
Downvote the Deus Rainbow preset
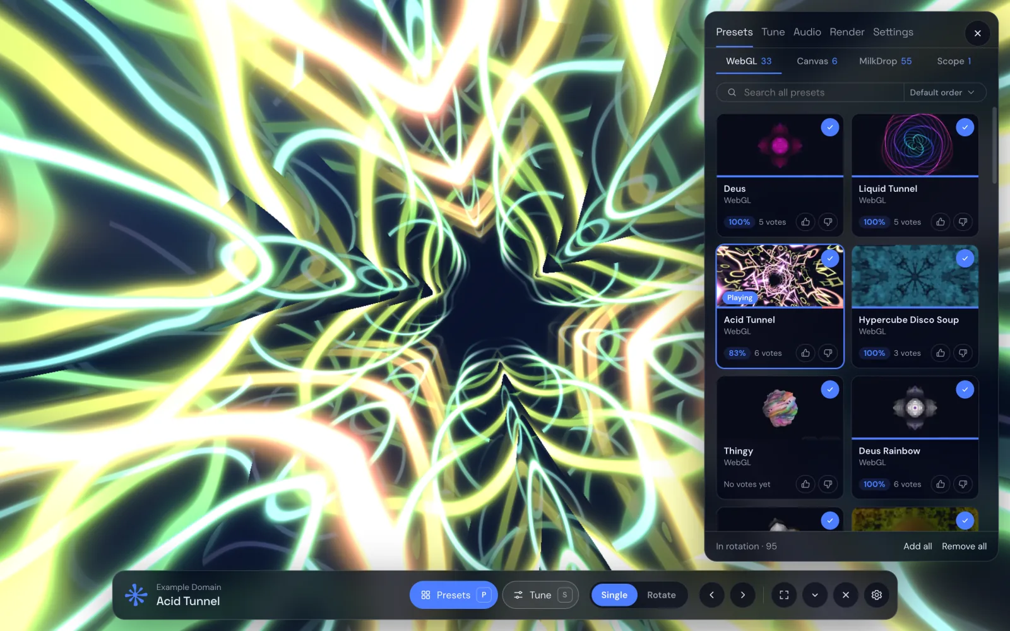[963, 485]
